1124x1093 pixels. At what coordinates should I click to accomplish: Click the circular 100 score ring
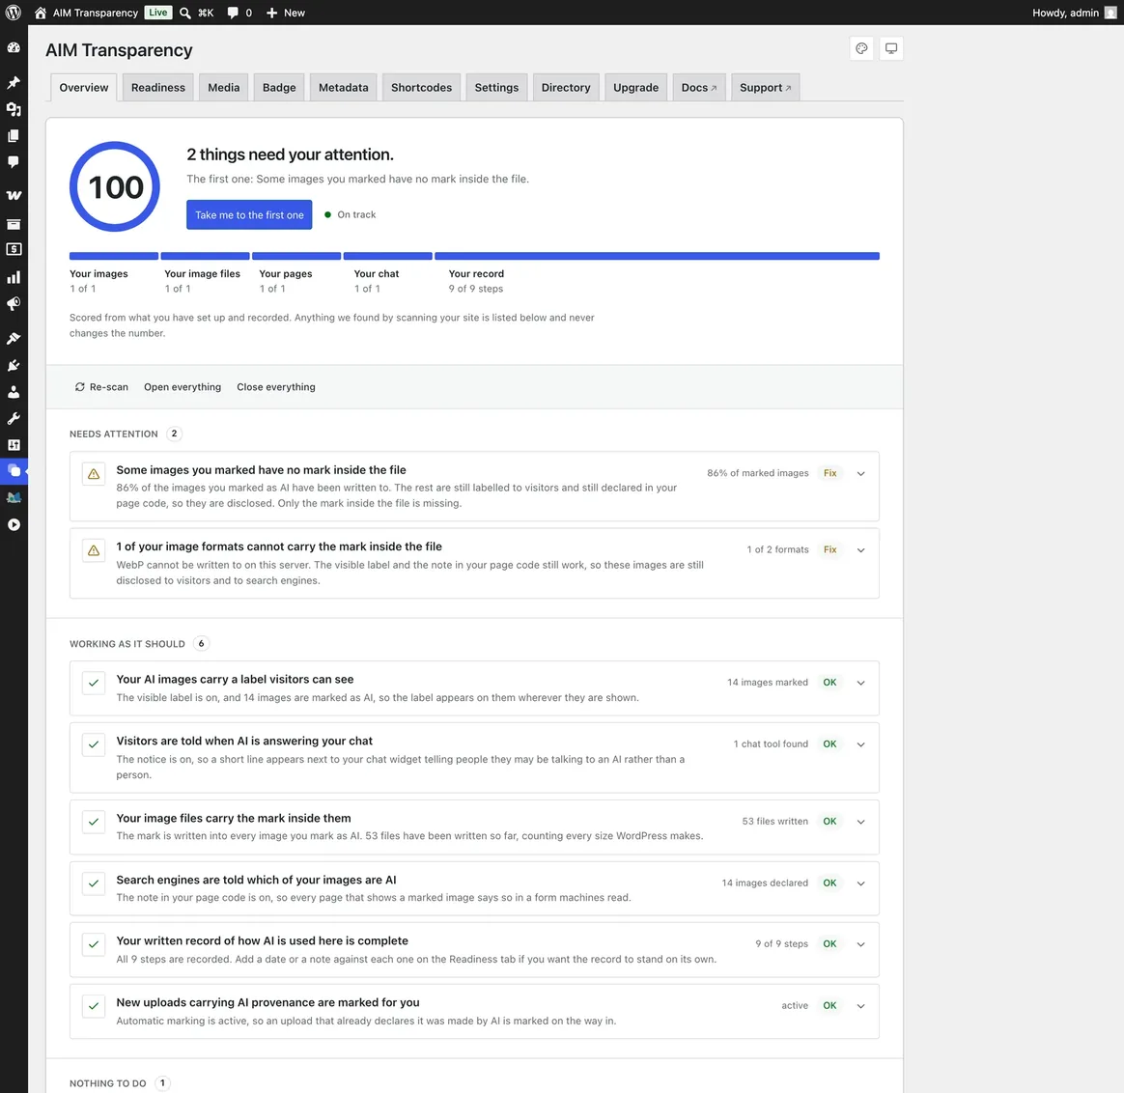[115, 186]
